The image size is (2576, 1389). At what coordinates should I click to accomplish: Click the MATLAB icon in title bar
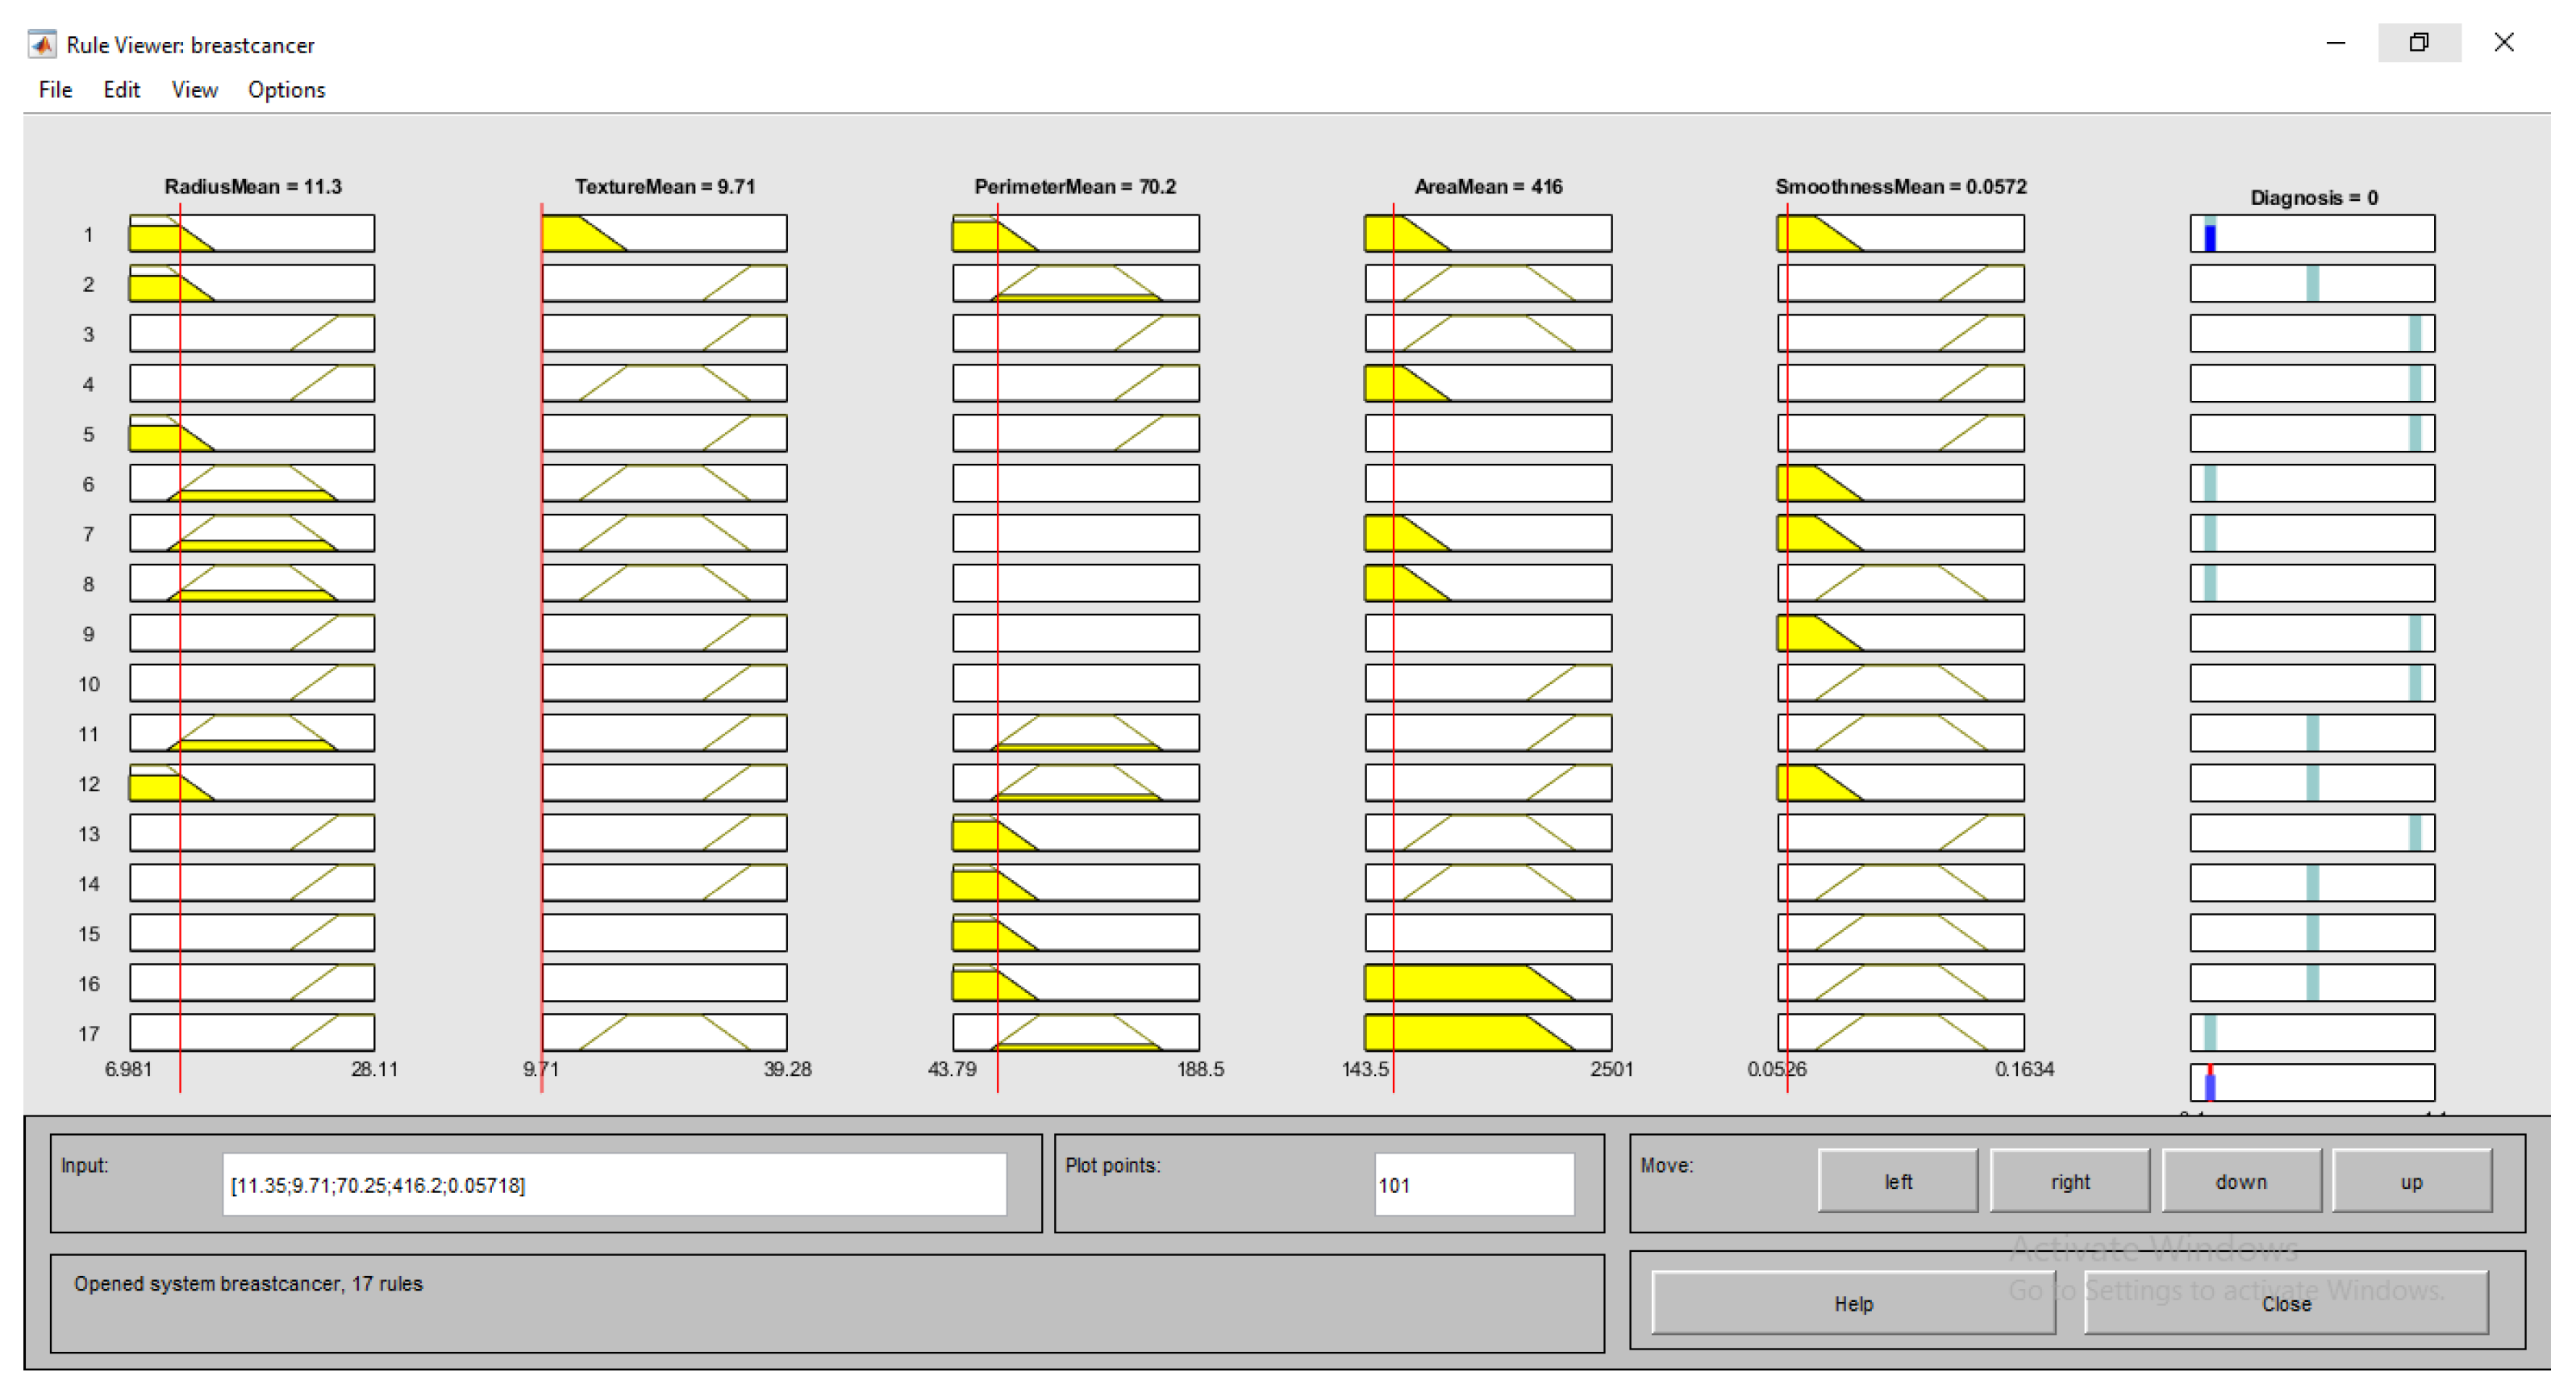(x=41, y=44)
